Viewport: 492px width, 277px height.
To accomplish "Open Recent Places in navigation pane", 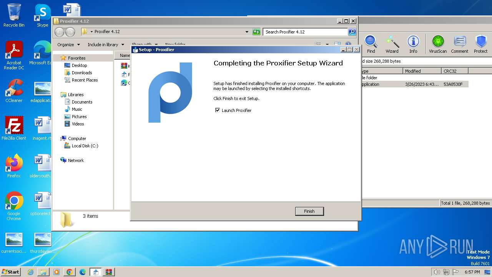I will point(85,80).
